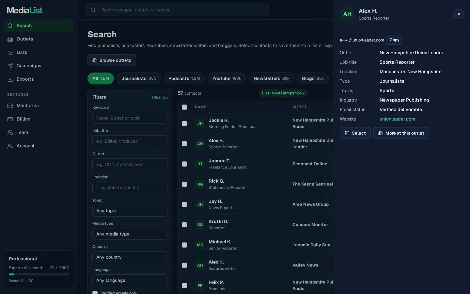Check the Joanne T. row checkbox
Viewport: 470px width, 294px height.
(x=184, y=164)
